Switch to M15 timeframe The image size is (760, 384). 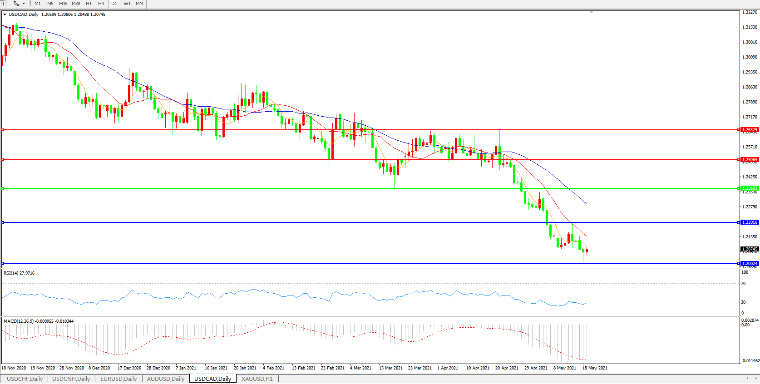[63, 4]
